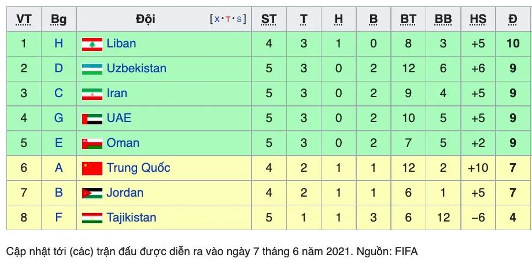Click the s edit link in header
The width and height of the screenshot is (532, 262).
(239, 19)
